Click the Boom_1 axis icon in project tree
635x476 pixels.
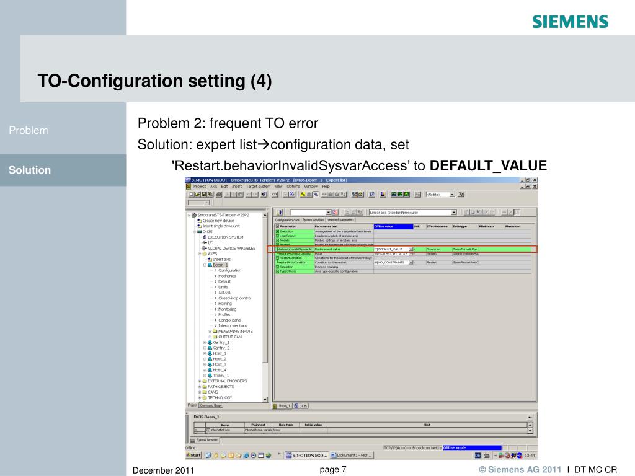210,265
